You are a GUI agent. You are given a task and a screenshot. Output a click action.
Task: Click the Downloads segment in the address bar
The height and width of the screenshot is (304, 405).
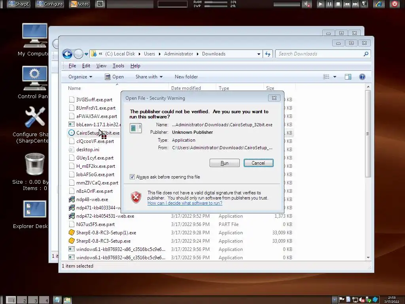tap(214, 54)
